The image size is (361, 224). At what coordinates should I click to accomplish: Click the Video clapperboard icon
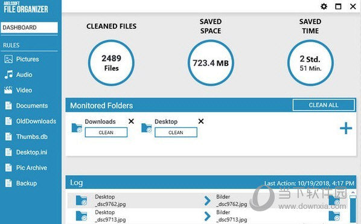[x=8, y=90]
